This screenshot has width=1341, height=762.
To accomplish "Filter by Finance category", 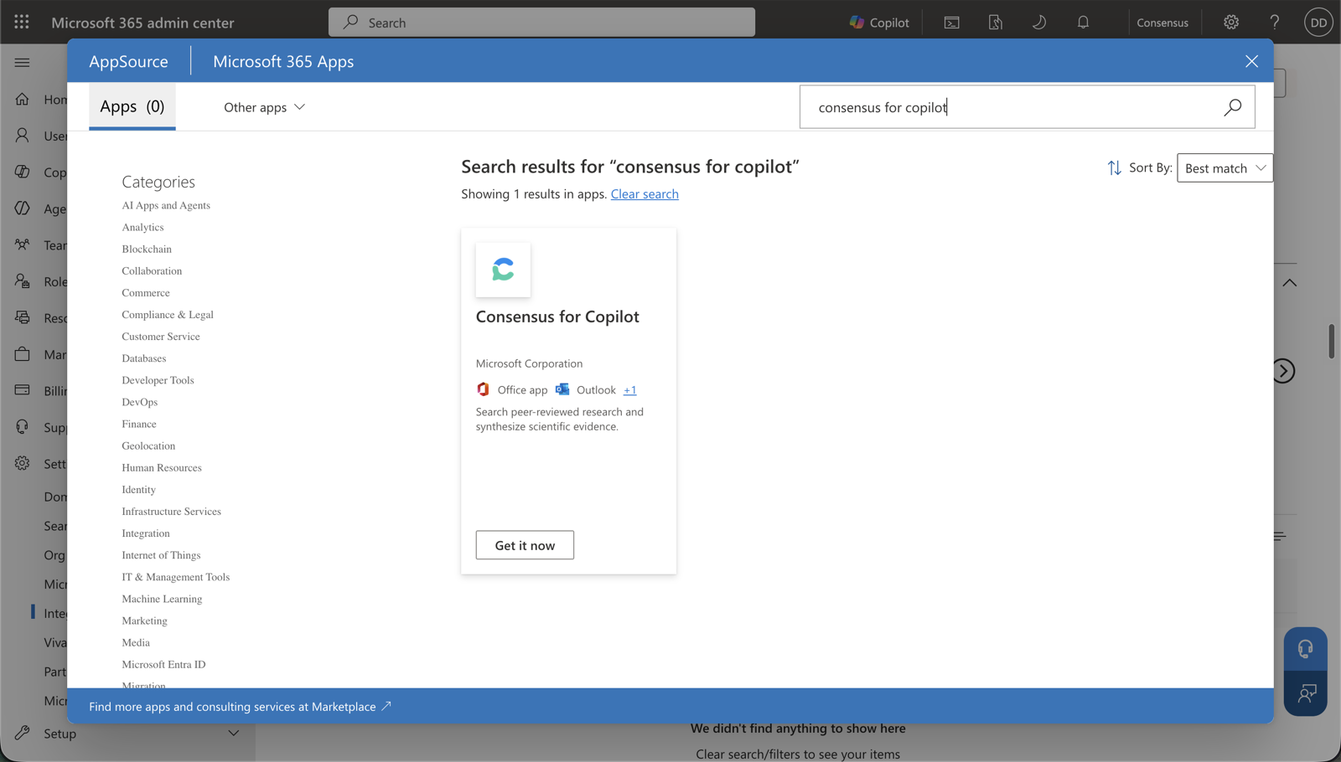I will (139, 424).
